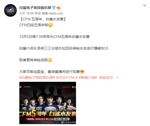This screenshot has width=150, height=126.
Task: Expand the post options chevron menu
Action: [145, 5]
